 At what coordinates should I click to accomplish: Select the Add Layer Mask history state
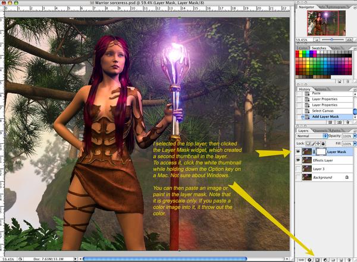[325, 116]
